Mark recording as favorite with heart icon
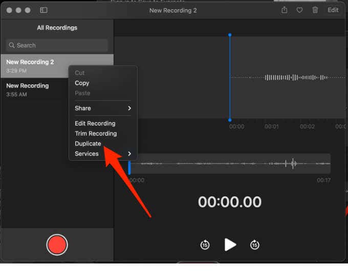Screen dimensions: 348x273 coord(300,10)
